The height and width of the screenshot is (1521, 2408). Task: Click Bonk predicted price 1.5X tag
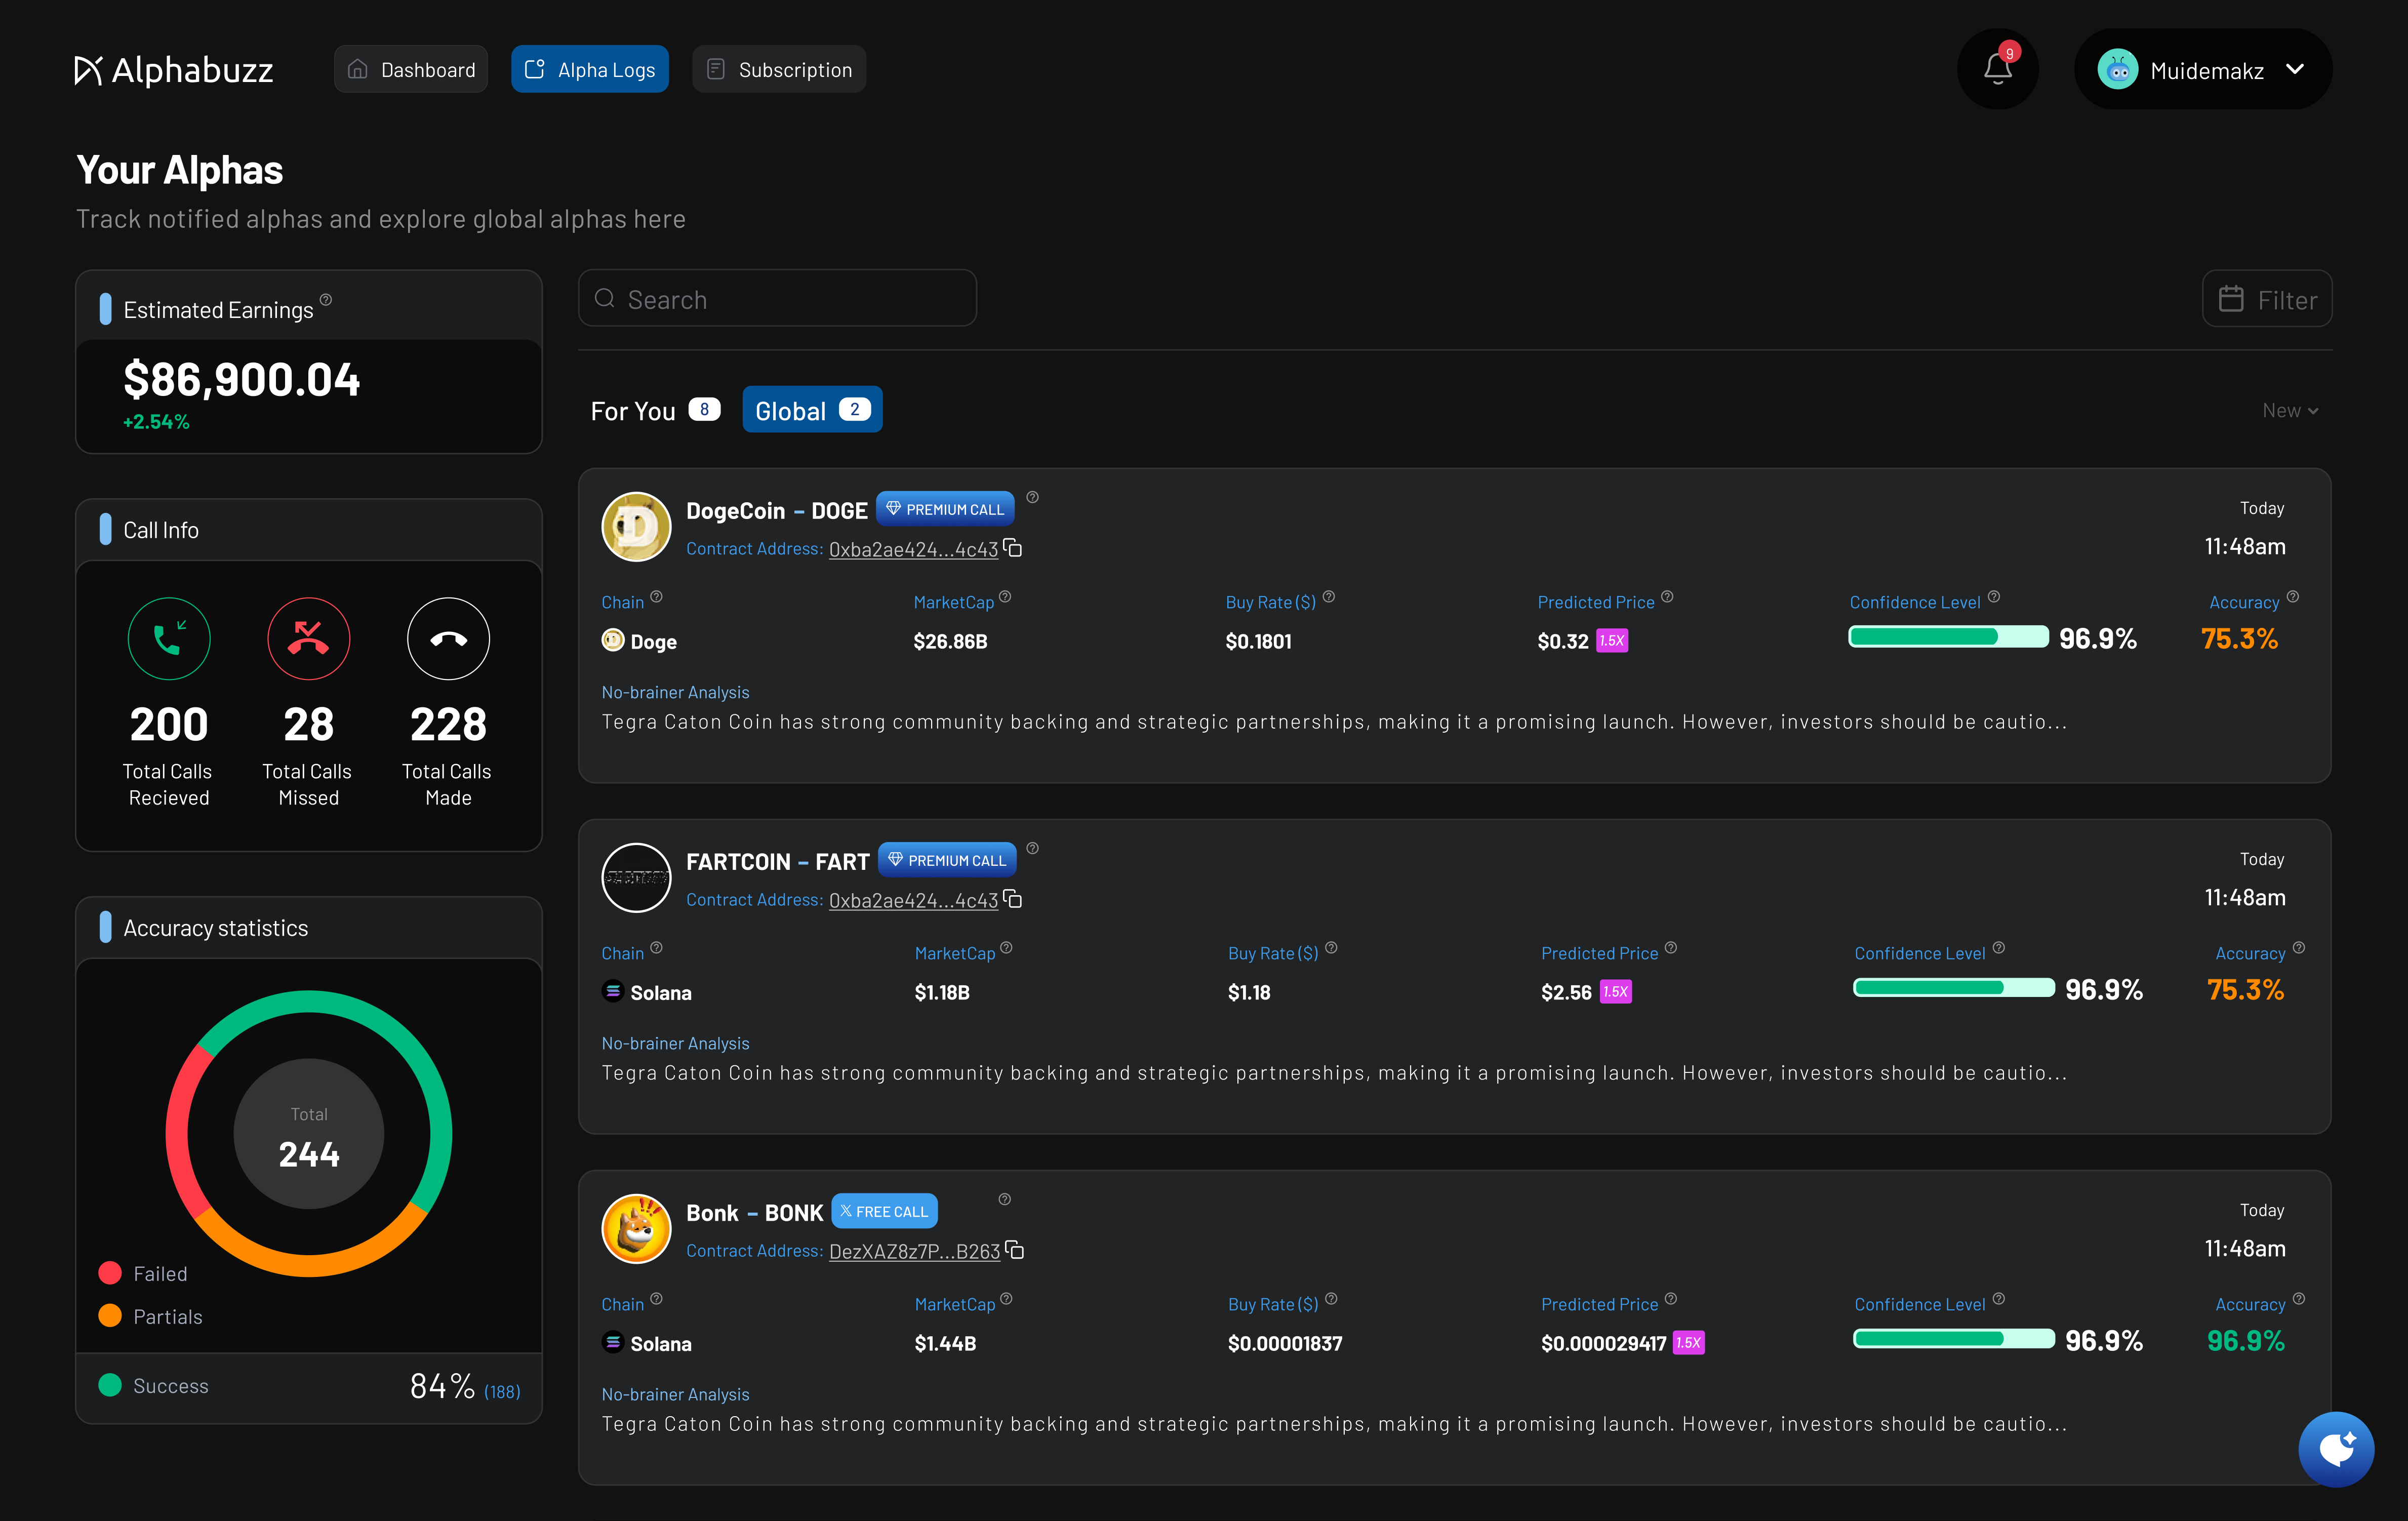coord(1689,1343)
